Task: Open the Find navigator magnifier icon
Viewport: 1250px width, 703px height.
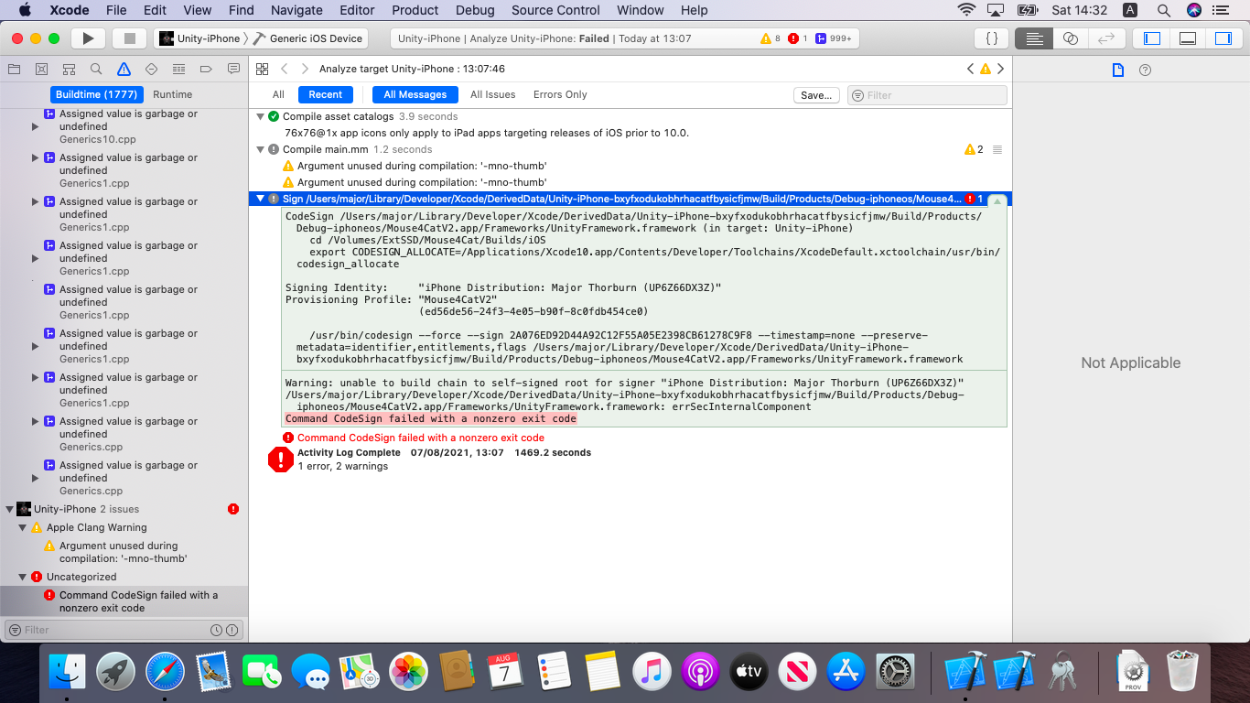Action: click(96, 70)
